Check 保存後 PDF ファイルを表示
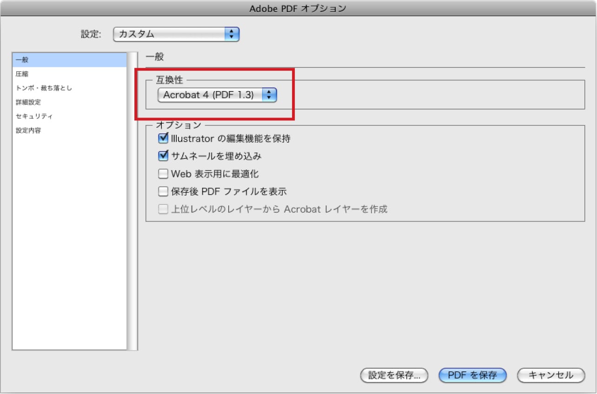 [x=162, y=191]
